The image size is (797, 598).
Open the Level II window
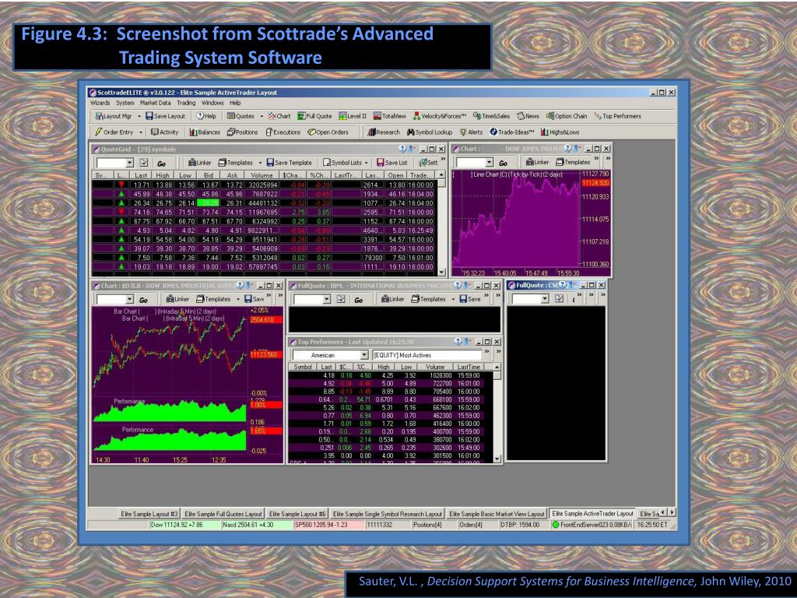[353, 116]
